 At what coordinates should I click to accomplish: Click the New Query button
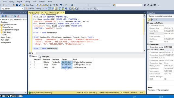pos(29,5)
